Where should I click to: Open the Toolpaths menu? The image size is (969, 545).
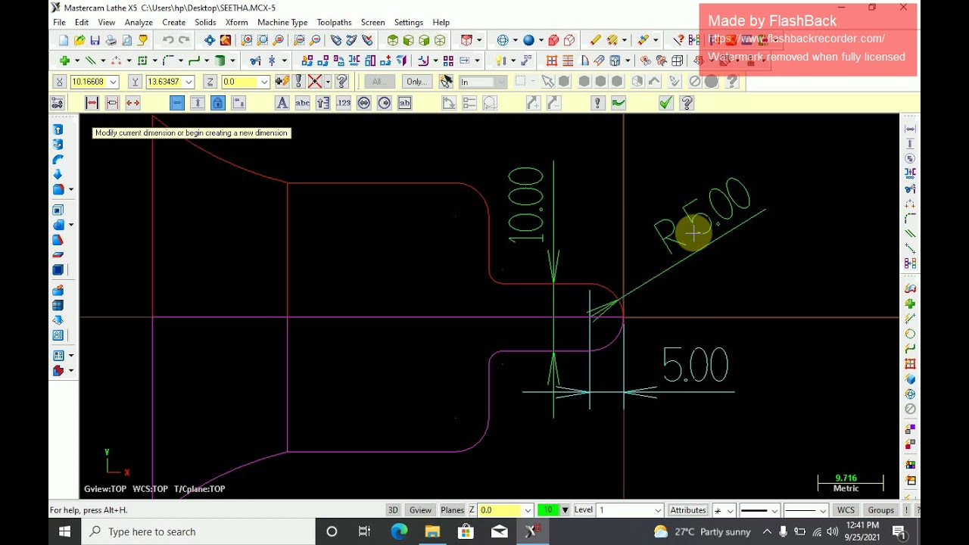click(334, 22)
